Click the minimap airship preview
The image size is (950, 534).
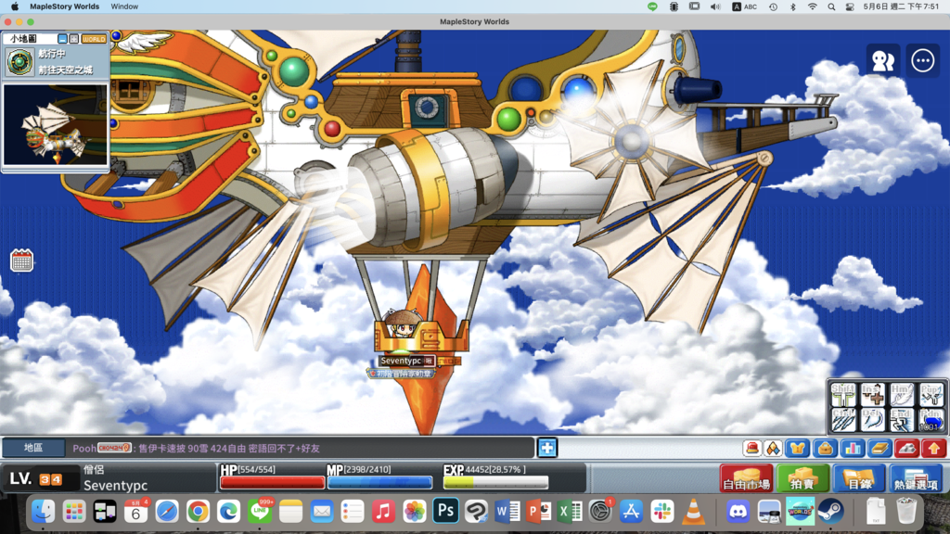click(55, 125)
